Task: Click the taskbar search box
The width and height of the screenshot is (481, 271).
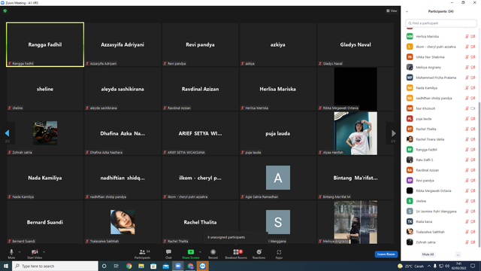Action: 55,266
